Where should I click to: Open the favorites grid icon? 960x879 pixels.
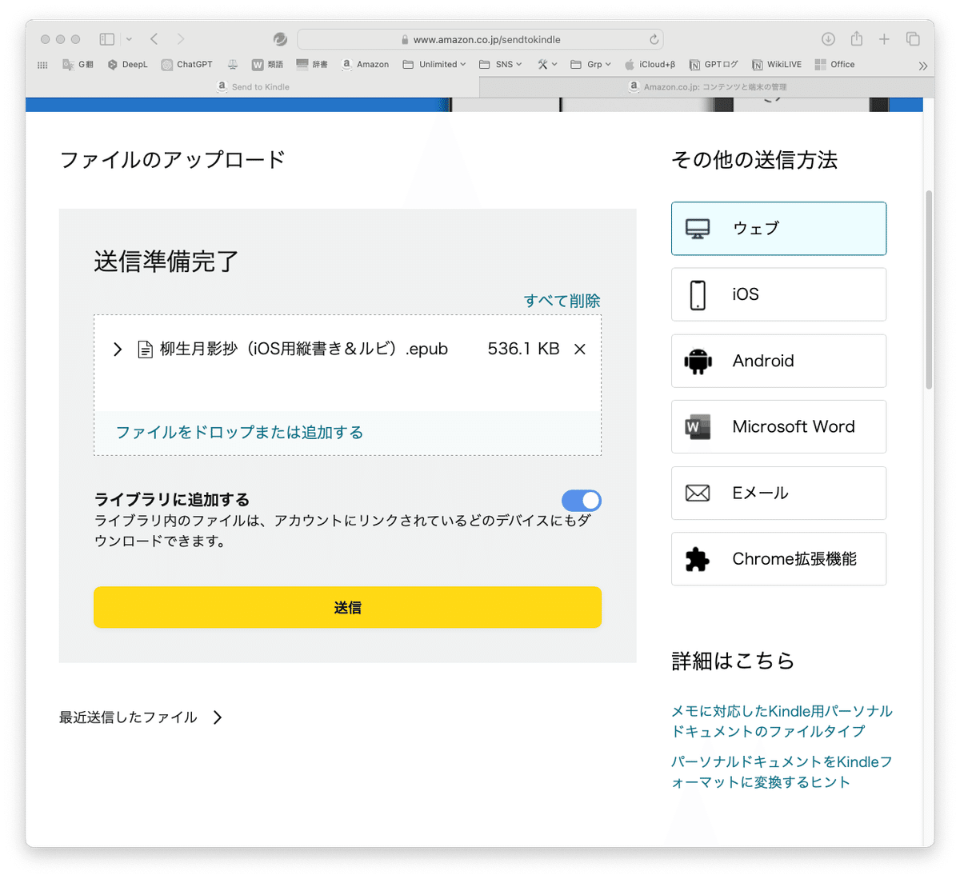tap(42, 65)
